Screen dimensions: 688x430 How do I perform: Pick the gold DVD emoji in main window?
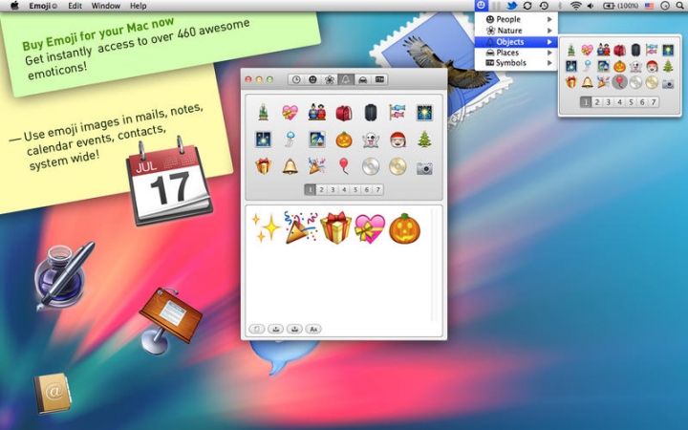tap(398, 166)
